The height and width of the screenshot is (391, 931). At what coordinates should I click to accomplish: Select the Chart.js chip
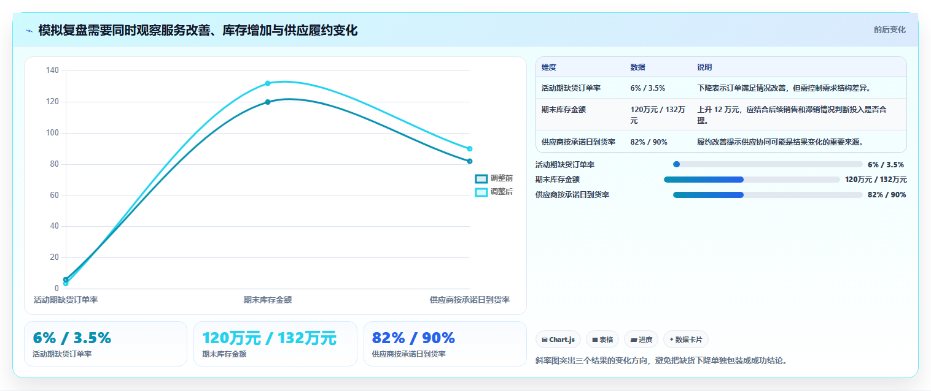point(558,340)
